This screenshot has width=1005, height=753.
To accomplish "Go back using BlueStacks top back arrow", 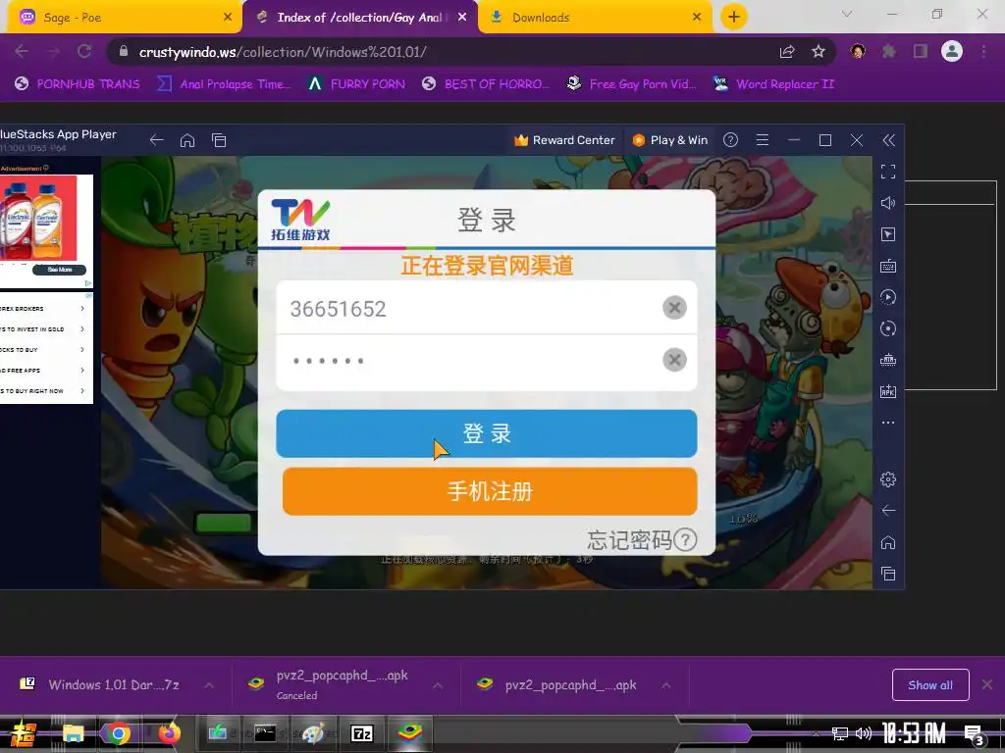I will coord(156,140).
